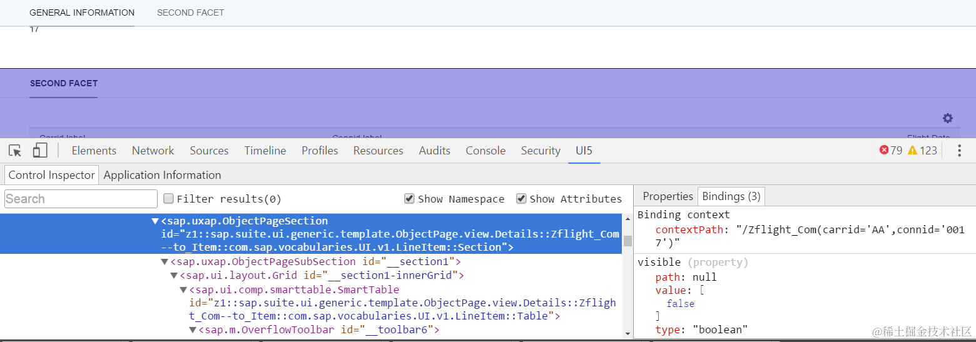Open table settings gear icon
Viewport: 976px width, 342px height.
[948, 118]
